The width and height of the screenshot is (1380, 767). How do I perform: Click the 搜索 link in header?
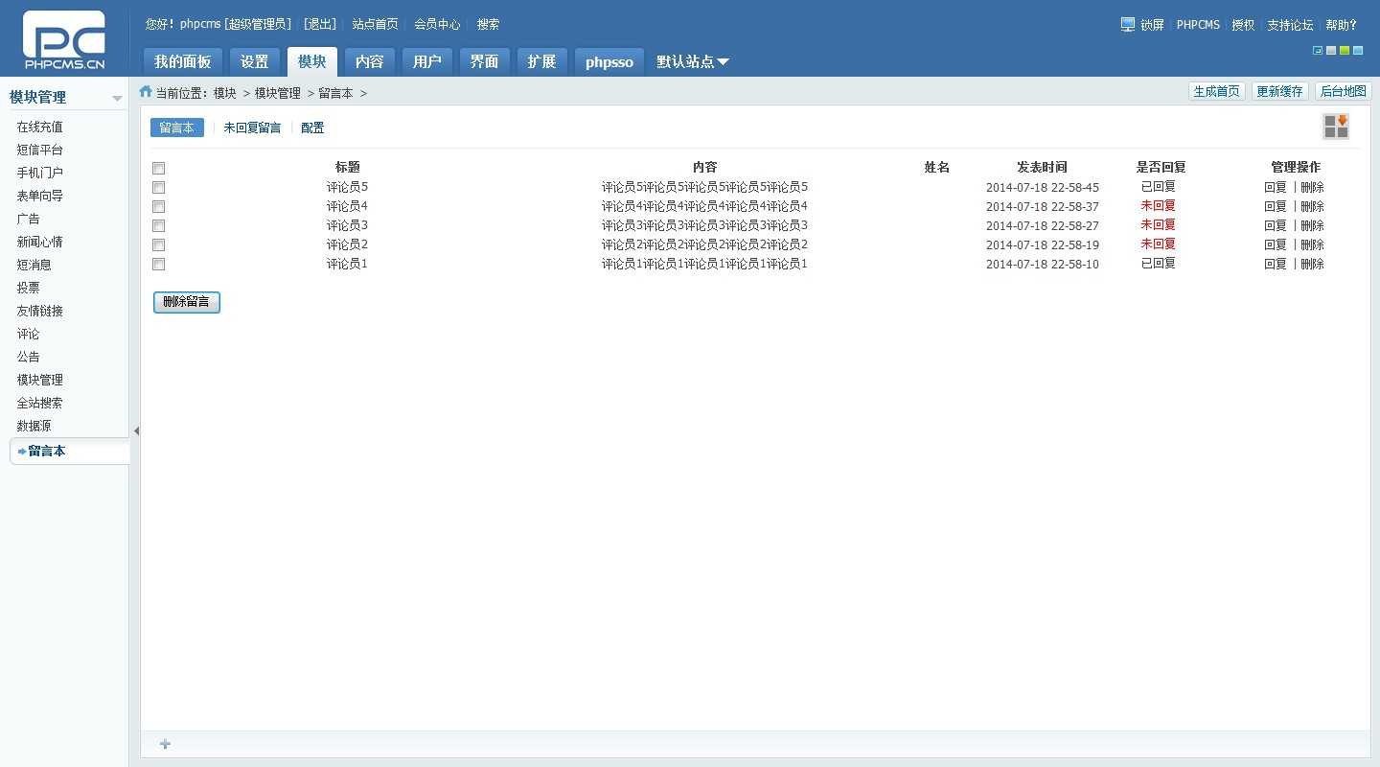[x=488, y=24]
